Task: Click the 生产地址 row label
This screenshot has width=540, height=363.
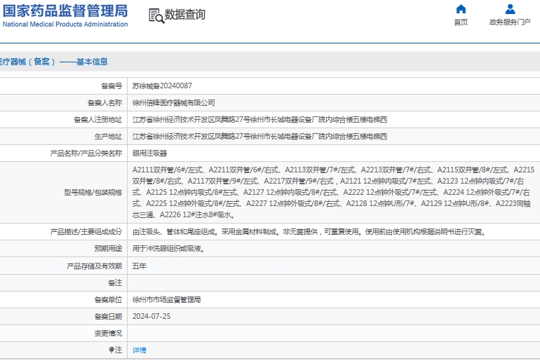Action: click(108, 136)
